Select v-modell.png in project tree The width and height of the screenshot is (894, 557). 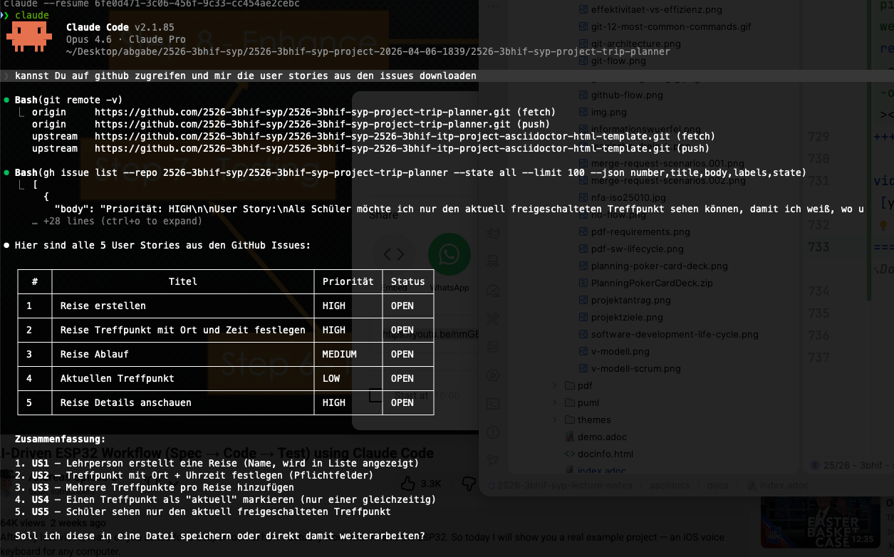(x=620, y=351)
